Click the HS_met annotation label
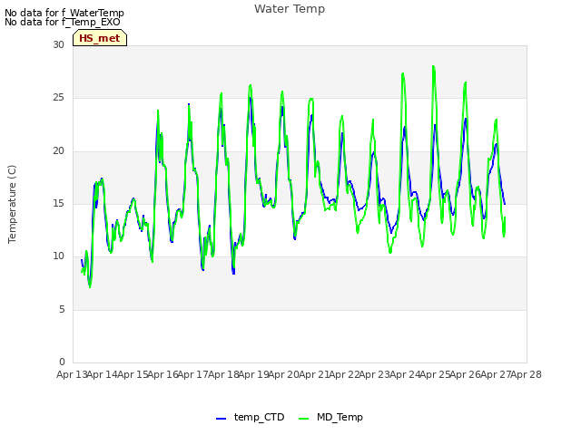This screenshot has height=435, width=581. click(x=100, y=38)
